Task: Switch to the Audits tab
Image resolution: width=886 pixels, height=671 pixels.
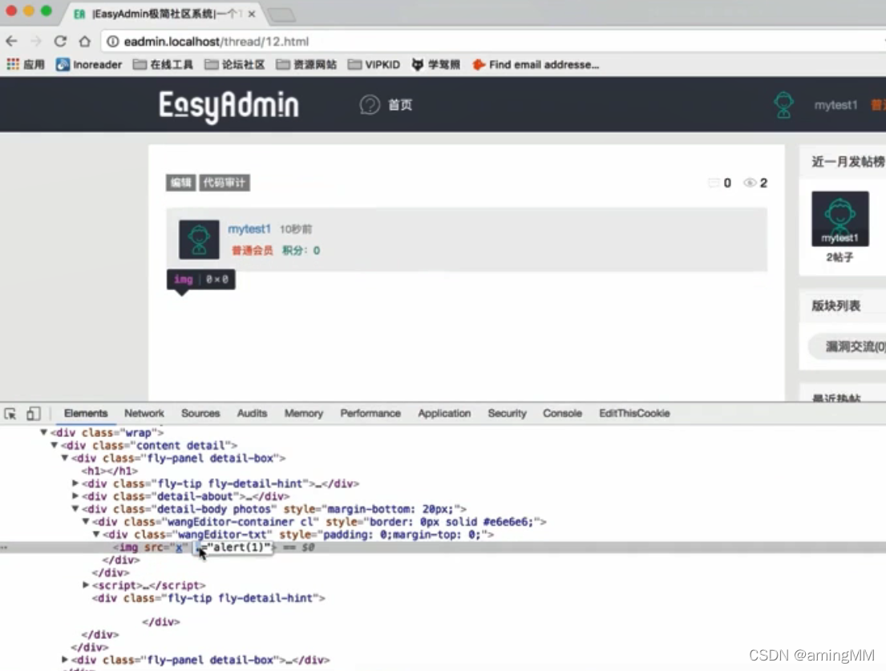Action: click(252, 414)
